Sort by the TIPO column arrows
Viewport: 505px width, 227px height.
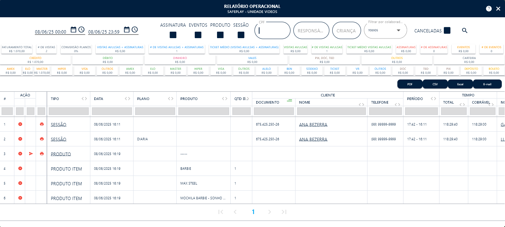pos(84,99)
